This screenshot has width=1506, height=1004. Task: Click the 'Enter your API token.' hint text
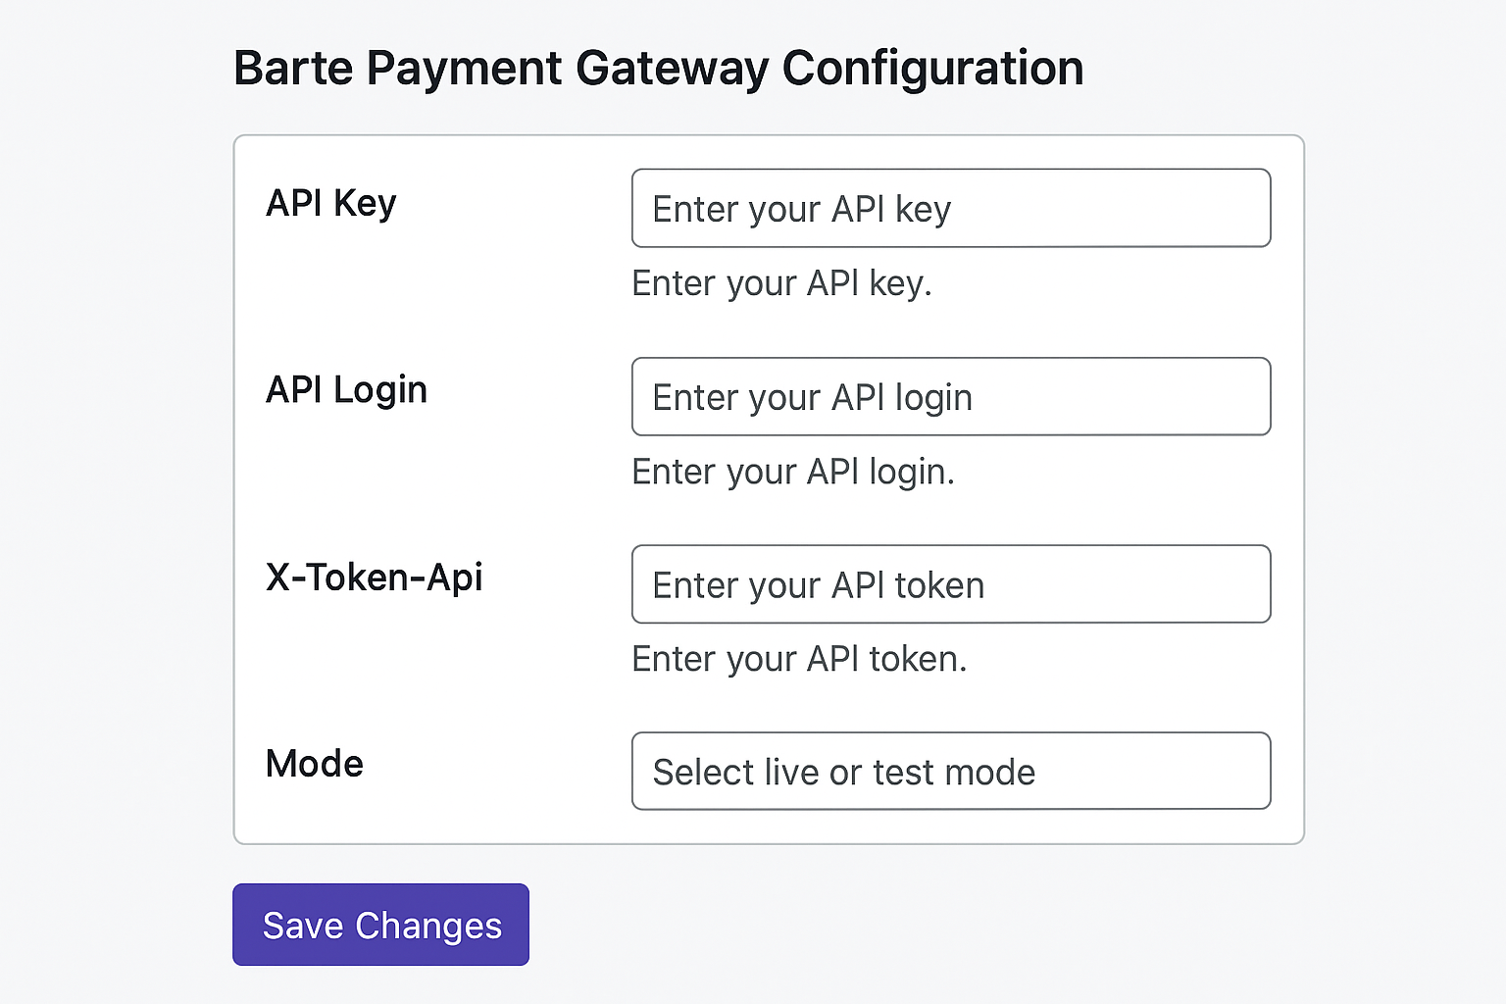point(799,659)
